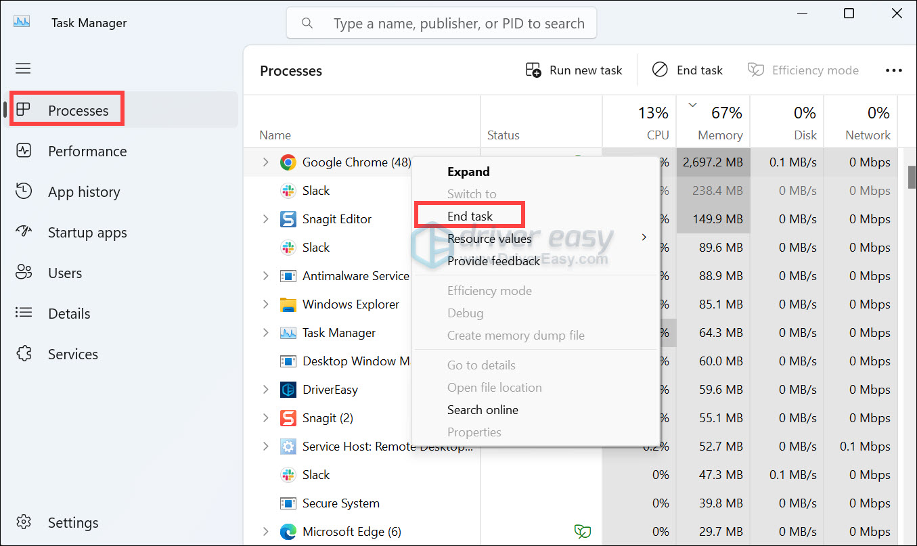Open the three-dot more options menu
This screenshot has width=917, height=546.
(894, 70)
